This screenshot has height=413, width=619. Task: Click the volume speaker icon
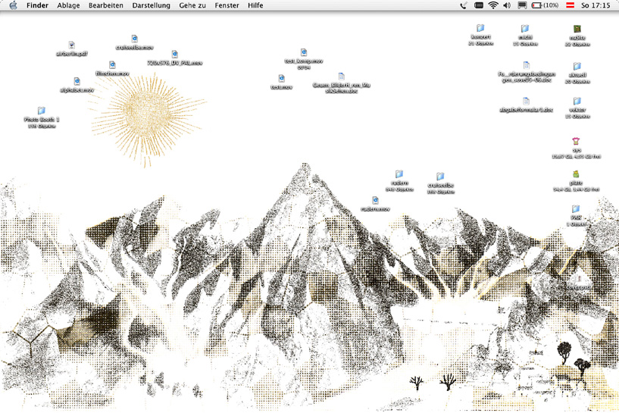coord(507,5)
